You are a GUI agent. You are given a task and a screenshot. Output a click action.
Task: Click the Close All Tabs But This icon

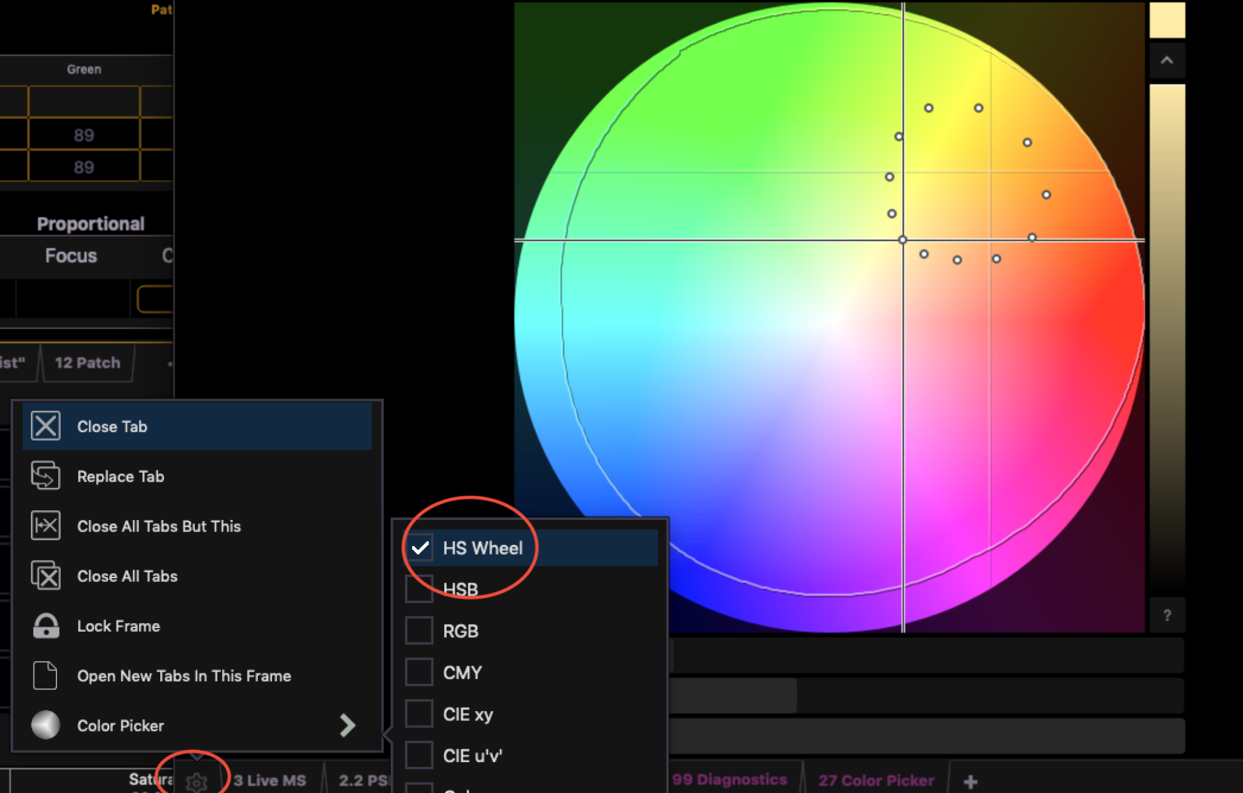click(45, 525)
